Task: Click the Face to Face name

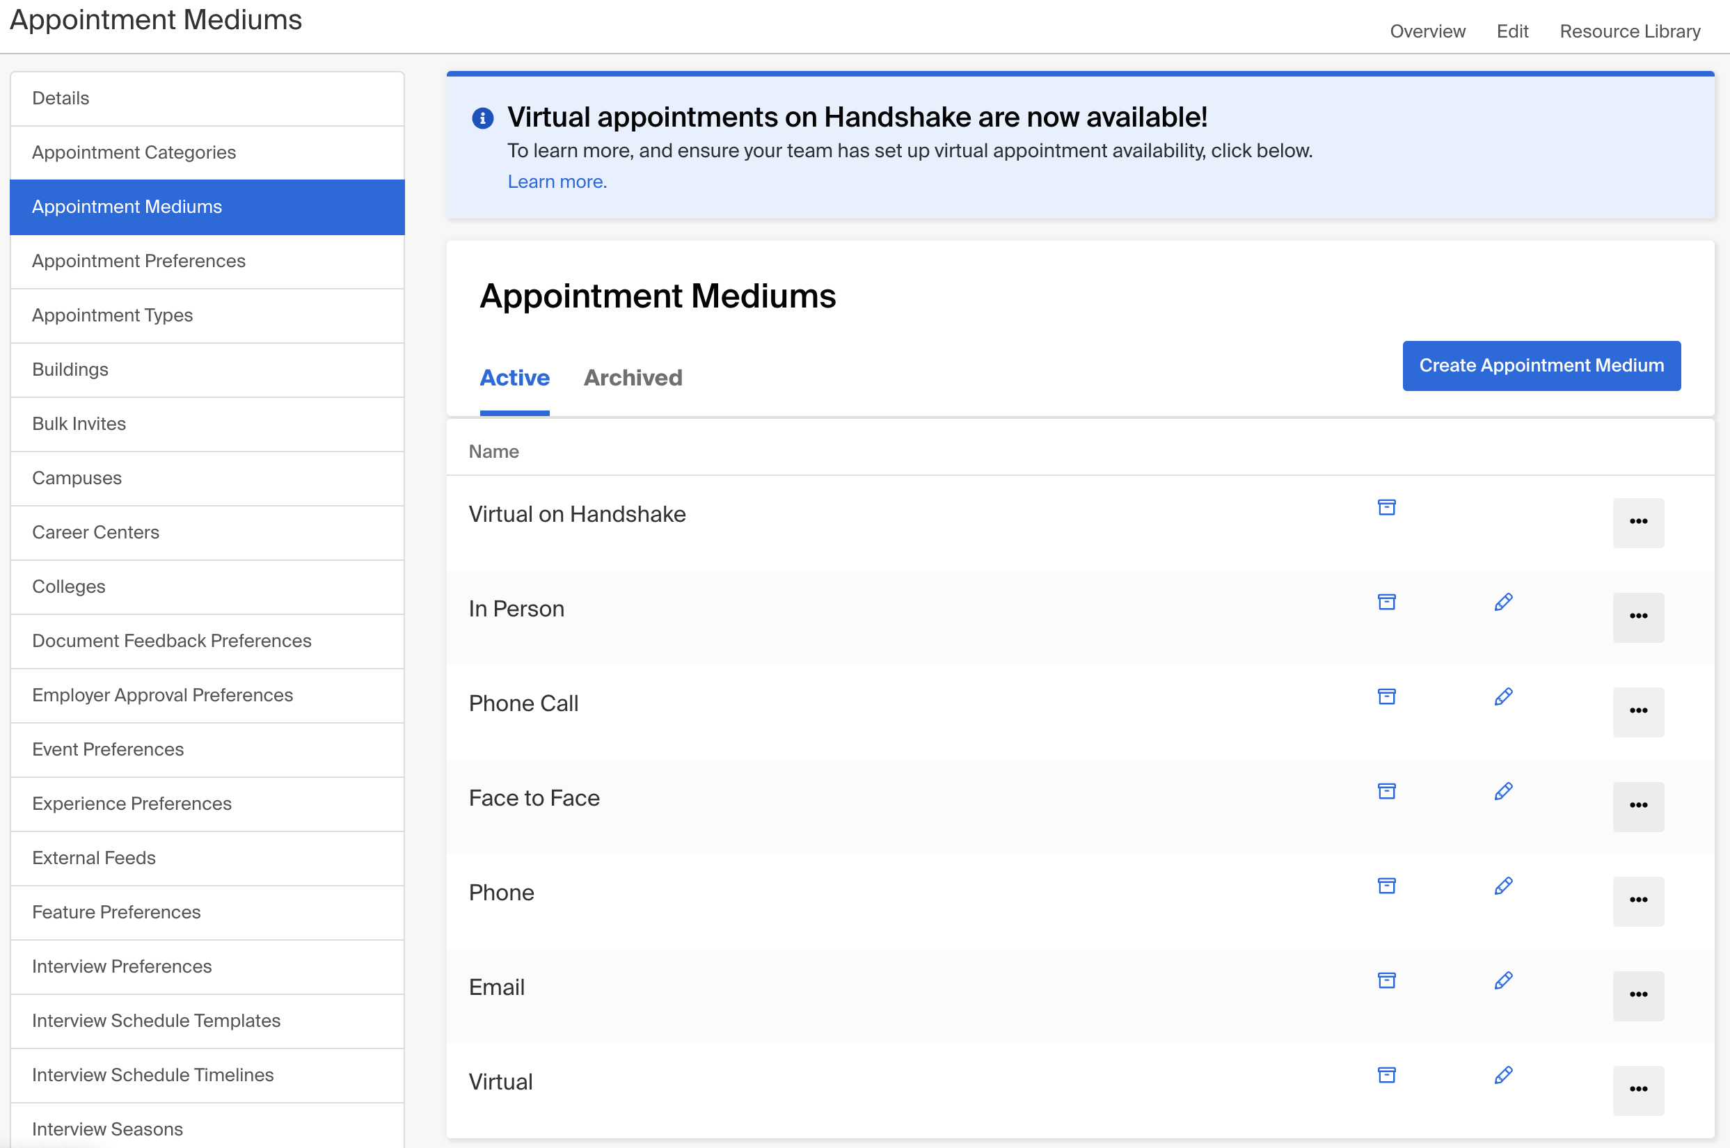Action: click(534, 797)
